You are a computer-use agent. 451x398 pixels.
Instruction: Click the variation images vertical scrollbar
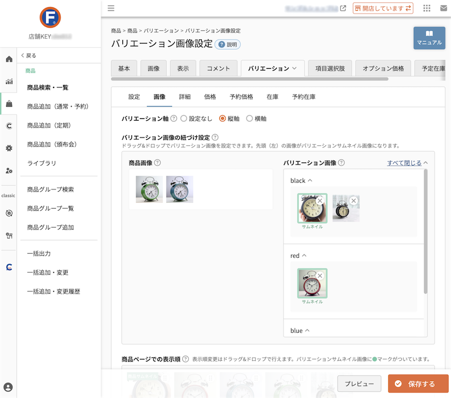pos(426,232)
